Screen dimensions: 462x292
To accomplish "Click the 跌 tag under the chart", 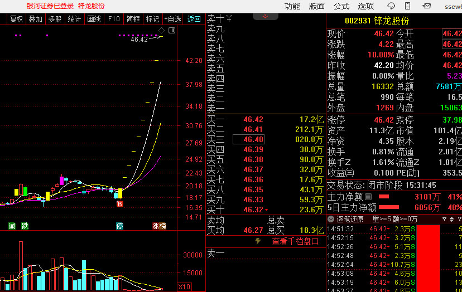I will [x=25, y=226].
